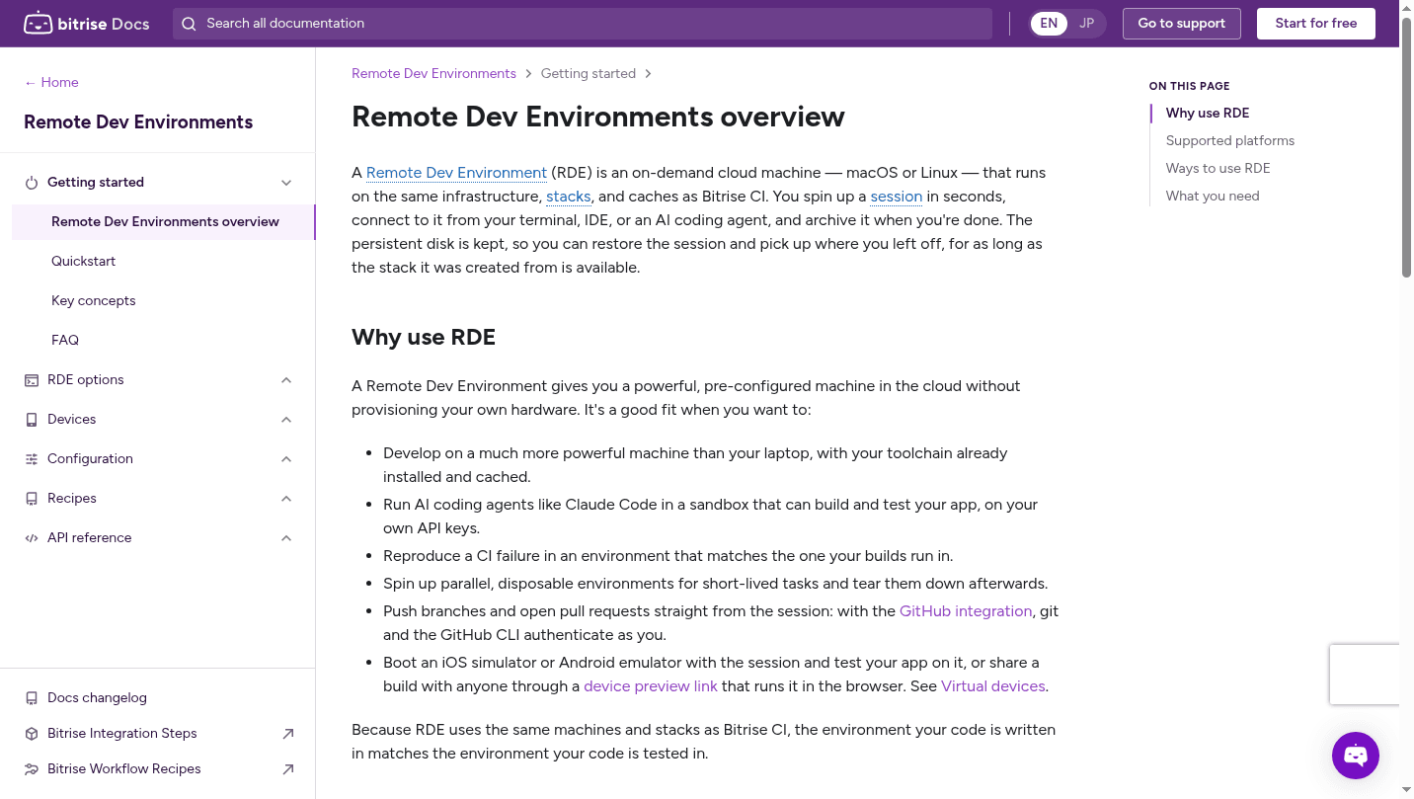Click the page vertical scrollbar thumb

1407,146
